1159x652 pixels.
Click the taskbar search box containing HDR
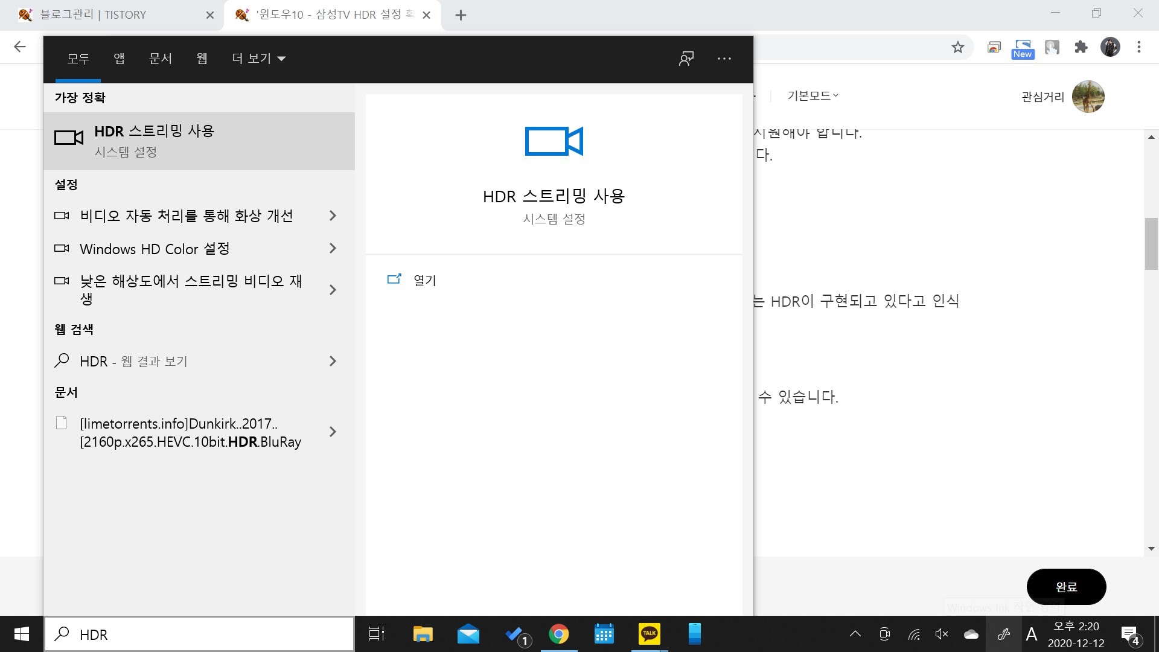pyautogui.click(x=199, y=634)
